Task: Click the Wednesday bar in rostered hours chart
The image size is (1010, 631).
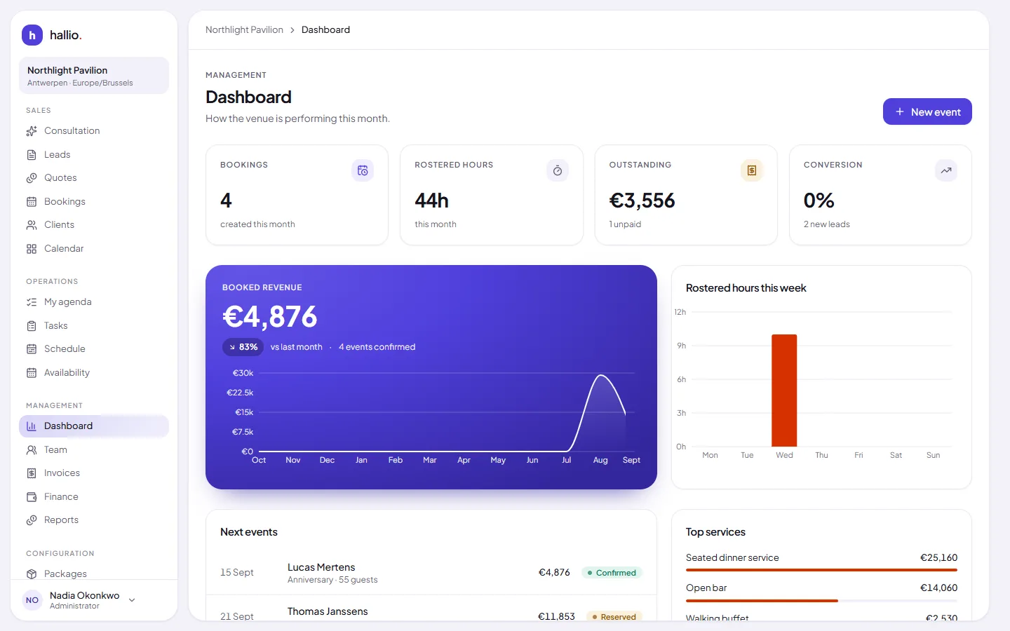Action: click(x=784, y=391)
